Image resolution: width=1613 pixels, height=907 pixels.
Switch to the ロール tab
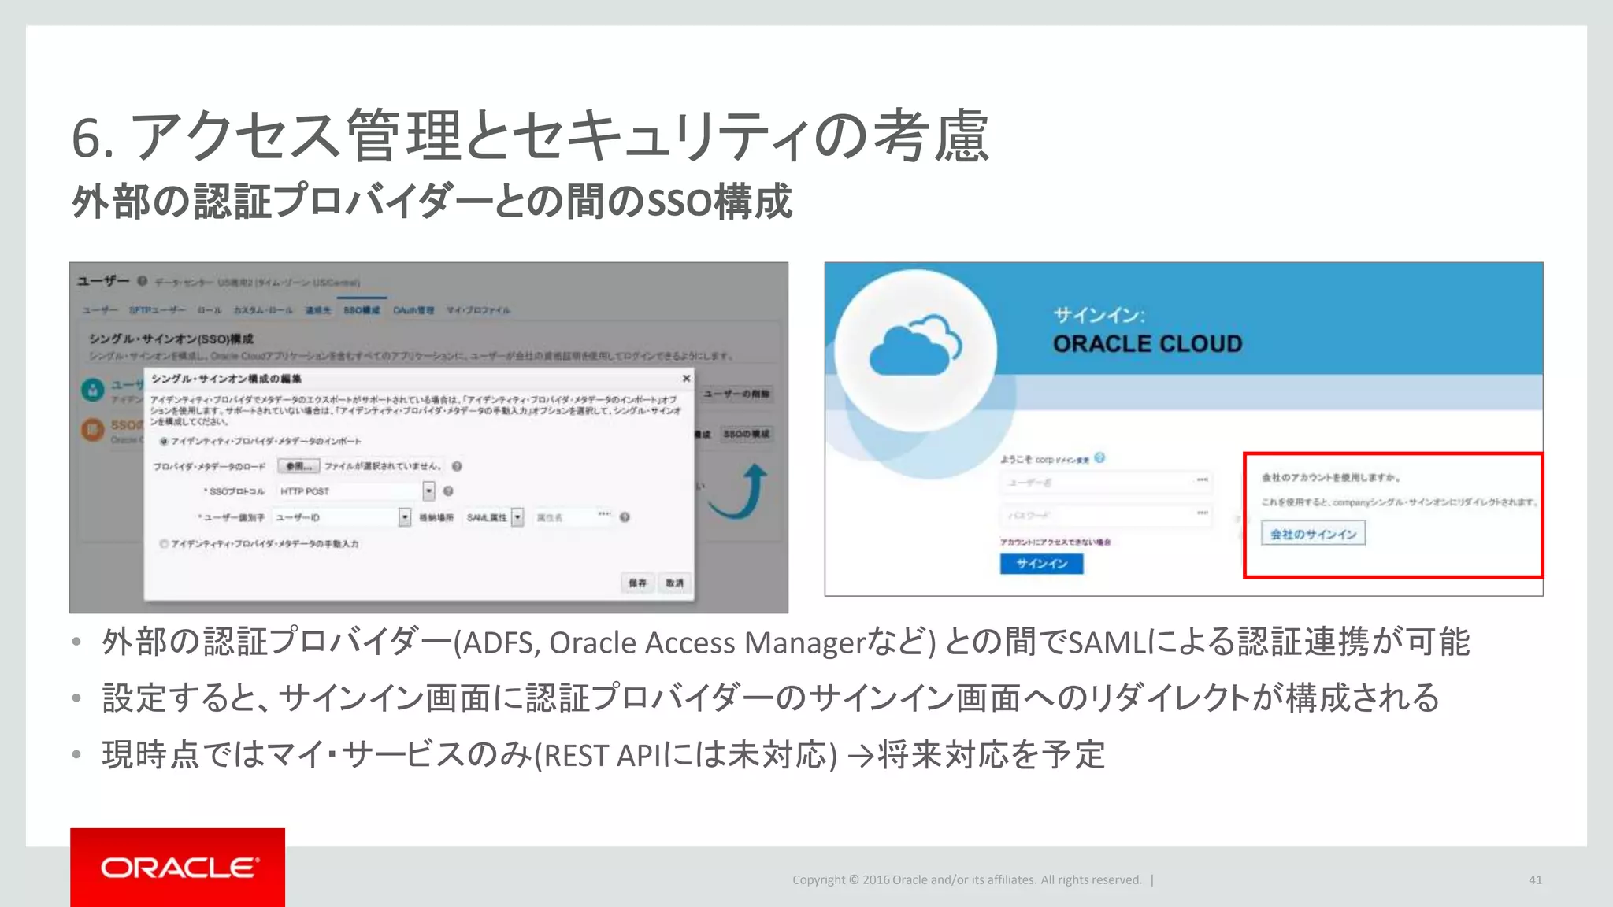[x=210, y=310]
